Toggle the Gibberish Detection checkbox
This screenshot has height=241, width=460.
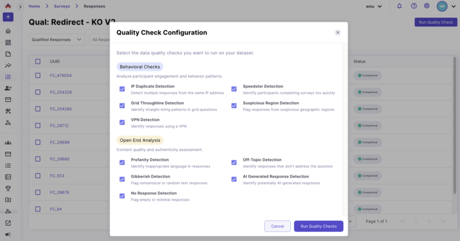point(122,179)
